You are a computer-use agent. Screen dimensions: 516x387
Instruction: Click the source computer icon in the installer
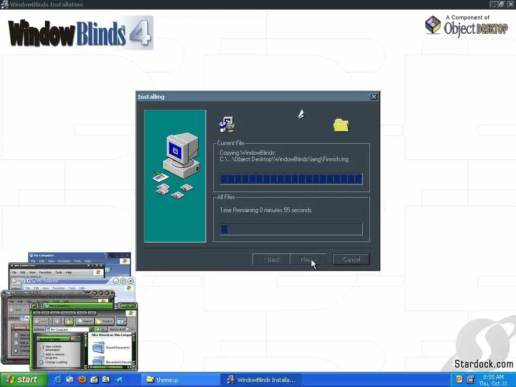pyautogui.click(x=227, y=124)
